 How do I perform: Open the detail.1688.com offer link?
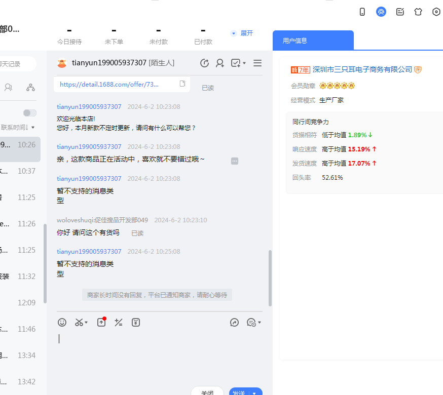(109, 85)
